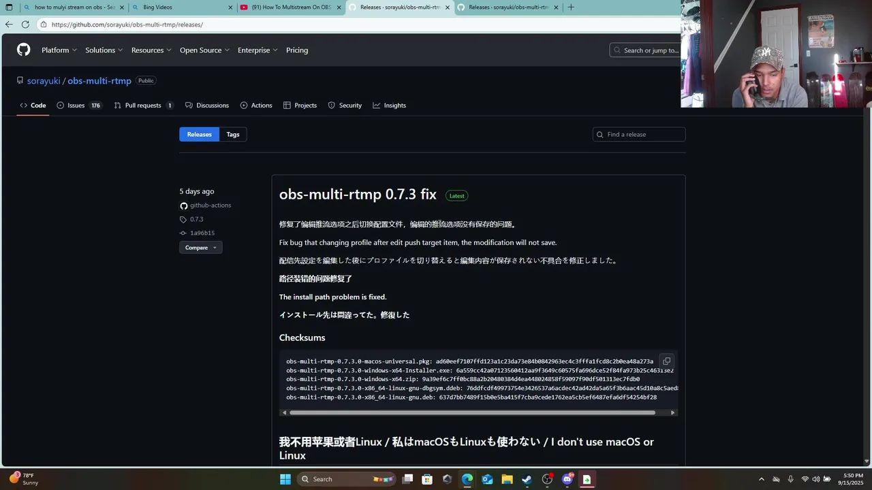The width and height of the screenshot is (872, 490).
Task: Click the github-actions avatar icon
Action: pos(183,206)
